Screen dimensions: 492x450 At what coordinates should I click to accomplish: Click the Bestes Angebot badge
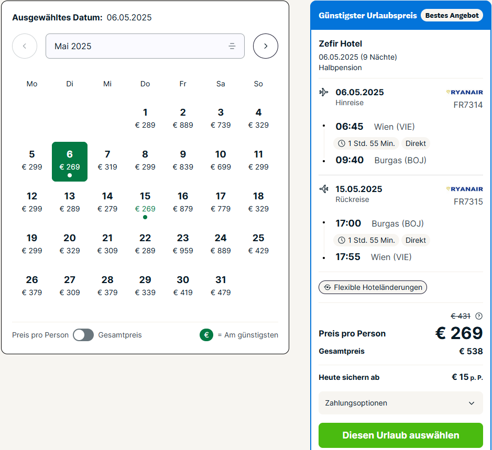coord(452,15)
